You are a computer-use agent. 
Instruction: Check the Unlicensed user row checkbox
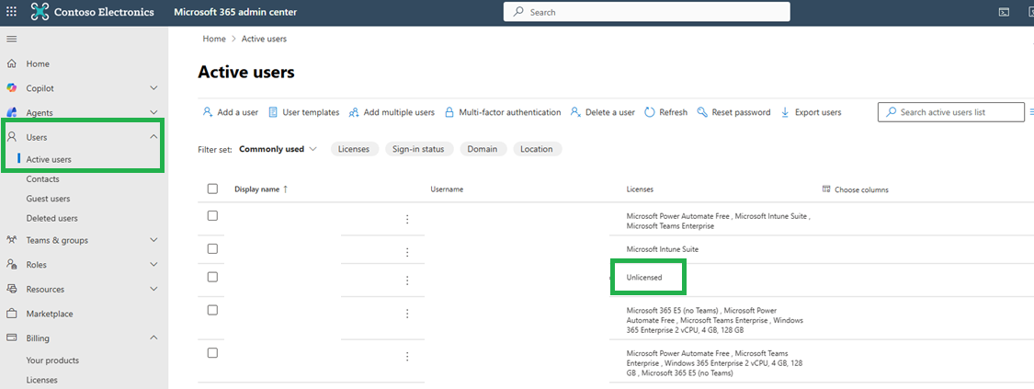(x=212, y=277)
